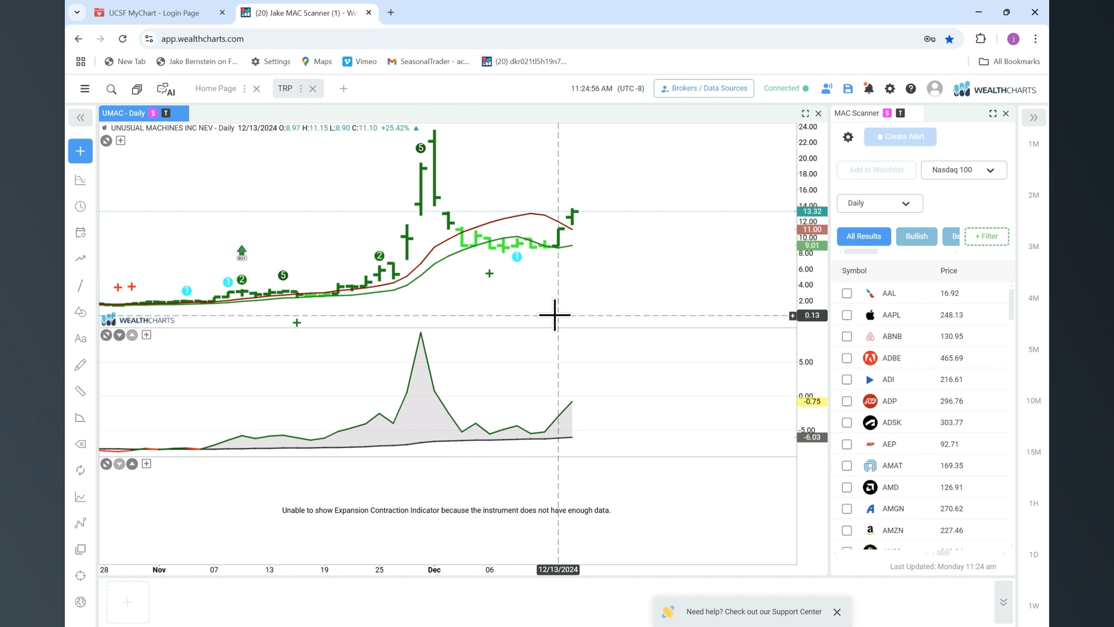Open Chrome extensions puzzle icon
This screenshot has width=1114, height=627.
pyautogui.click(x=981, y=39)
